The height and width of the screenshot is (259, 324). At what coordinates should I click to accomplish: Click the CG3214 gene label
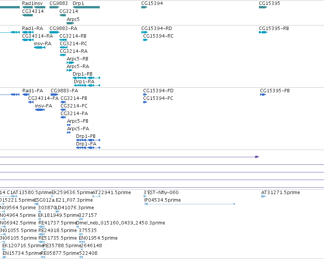(69, 11)
